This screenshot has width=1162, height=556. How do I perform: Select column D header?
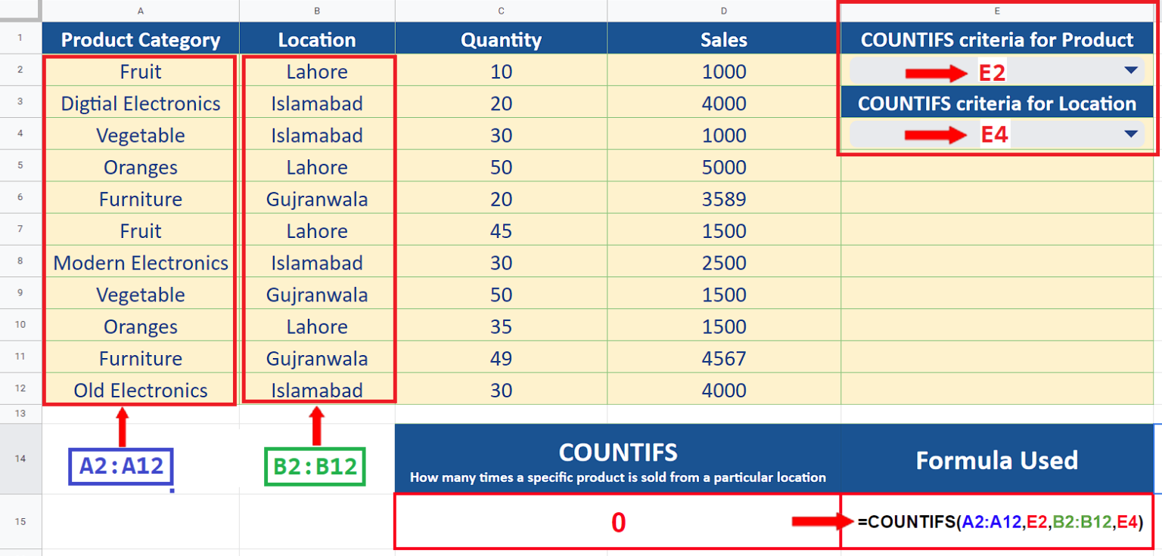pos(724,11)
